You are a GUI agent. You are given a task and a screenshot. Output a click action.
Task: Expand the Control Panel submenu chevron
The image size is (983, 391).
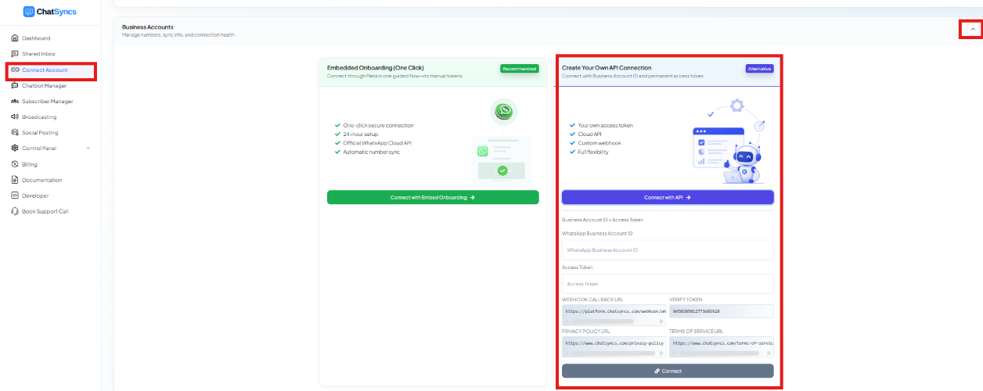(88, 148)
